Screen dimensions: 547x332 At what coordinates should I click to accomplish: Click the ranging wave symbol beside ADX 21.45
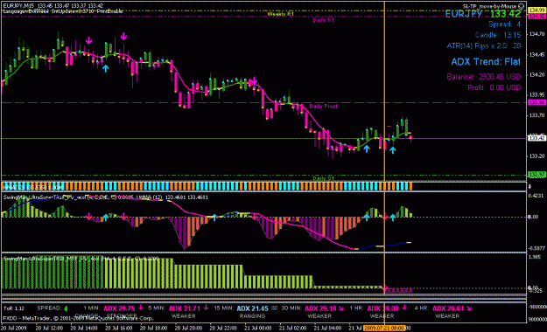(275, 308)
